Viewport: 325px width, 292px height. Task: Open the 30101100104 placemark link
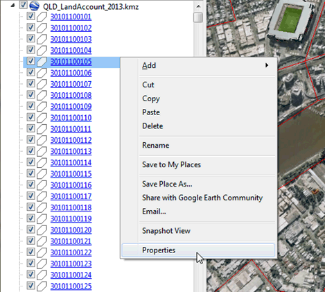click(71, 51)
